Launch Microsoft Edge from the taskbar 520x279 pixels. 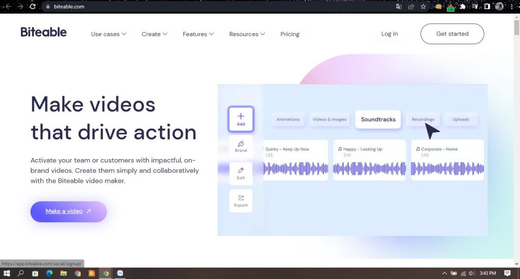[49, 273]
